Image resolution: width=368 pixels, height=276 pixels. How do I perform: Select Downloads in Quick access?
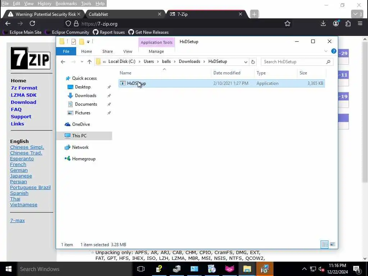[x=86, y=96]
